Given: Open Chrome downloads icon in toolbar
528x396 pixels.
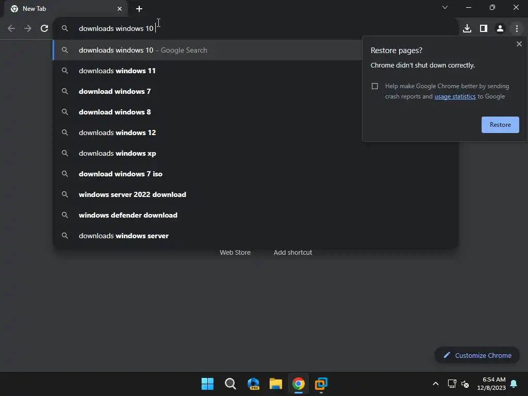Looking at the screenshot, I should pyautogui.click(x=467, y=28).
